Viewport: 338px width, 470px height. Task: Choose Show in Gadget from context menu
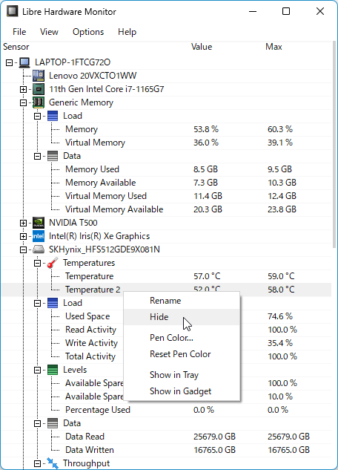[x=182, y=391]
